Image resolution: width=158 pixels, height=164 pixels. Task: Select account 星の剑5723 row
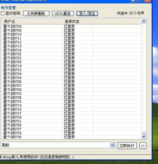[x=71, y=70]
